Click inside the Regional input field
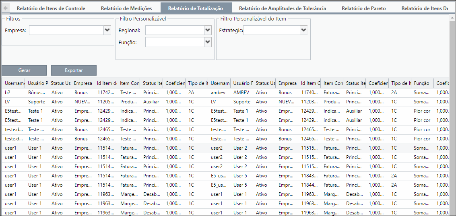 (175, 30)
